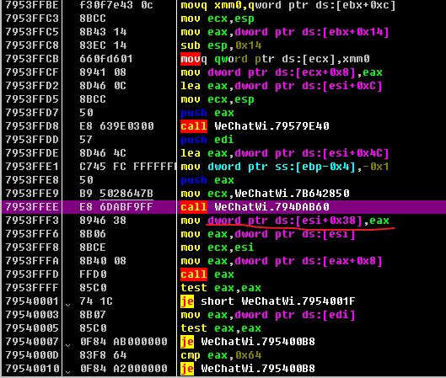
Task: Click 'mov eax,dword ptr ds:[ebx+0x14]' instruction
Action: [x=285, y=32]
